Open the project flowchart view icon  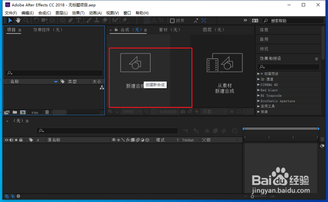point(102,88)
